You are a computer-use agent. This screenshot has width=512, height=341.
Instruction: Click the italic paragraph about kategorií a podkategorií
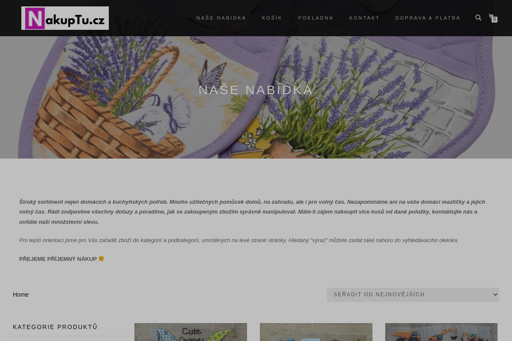239,240
